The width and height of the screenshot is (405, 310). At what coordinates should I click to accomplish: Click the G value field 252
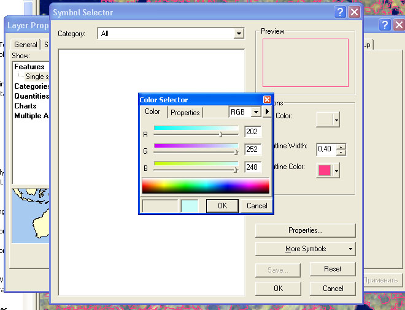[x=253, y=149]
